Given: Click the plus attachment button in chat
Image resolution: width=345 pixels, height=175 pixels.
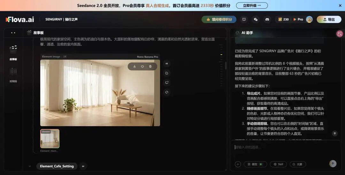Looking at the screenshot, I should (238, 164).
